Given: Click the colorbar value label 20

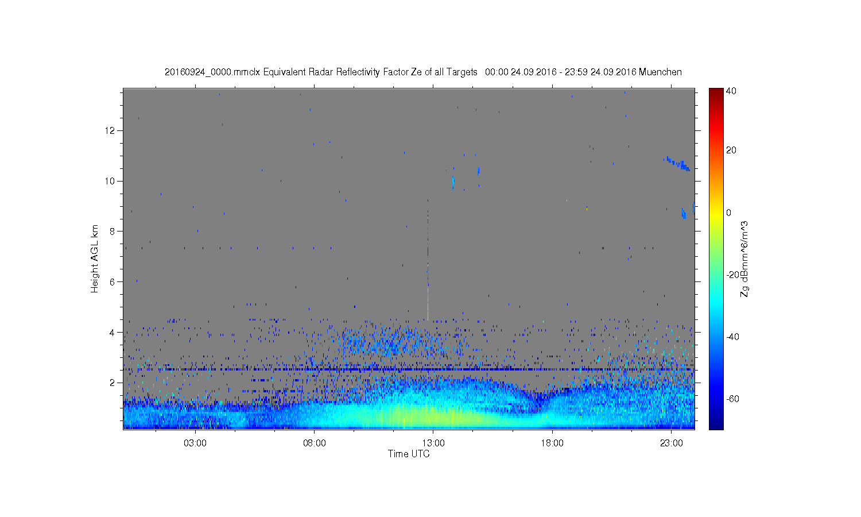Looking at the screenshot, I should 731,151.
